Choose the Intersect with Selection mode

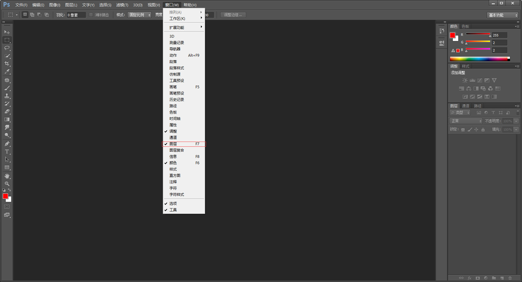click(x=47, y=14)
